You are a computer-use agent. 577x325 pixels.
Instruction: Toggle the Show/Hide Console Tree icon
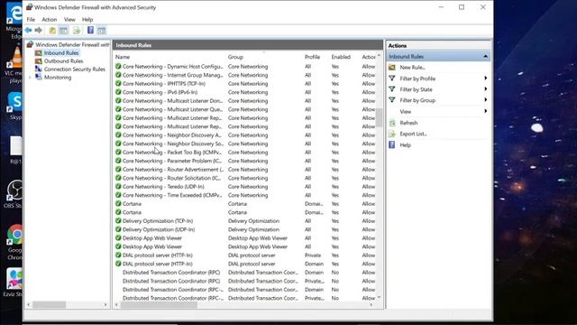click(63, 30)
